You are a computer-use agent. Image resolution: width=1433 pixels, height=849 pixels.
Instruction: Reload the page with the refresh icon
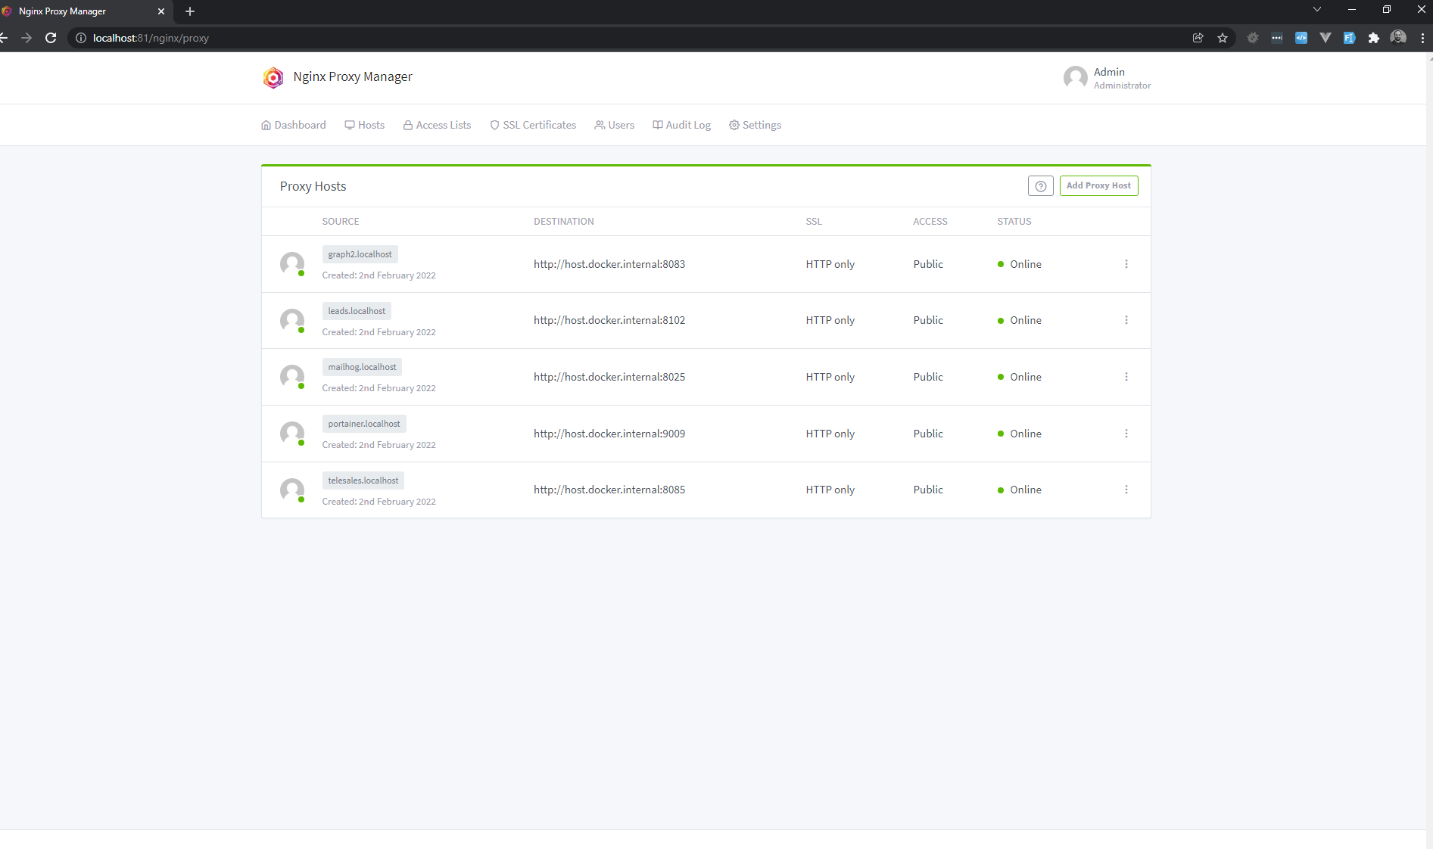point(51,38)
